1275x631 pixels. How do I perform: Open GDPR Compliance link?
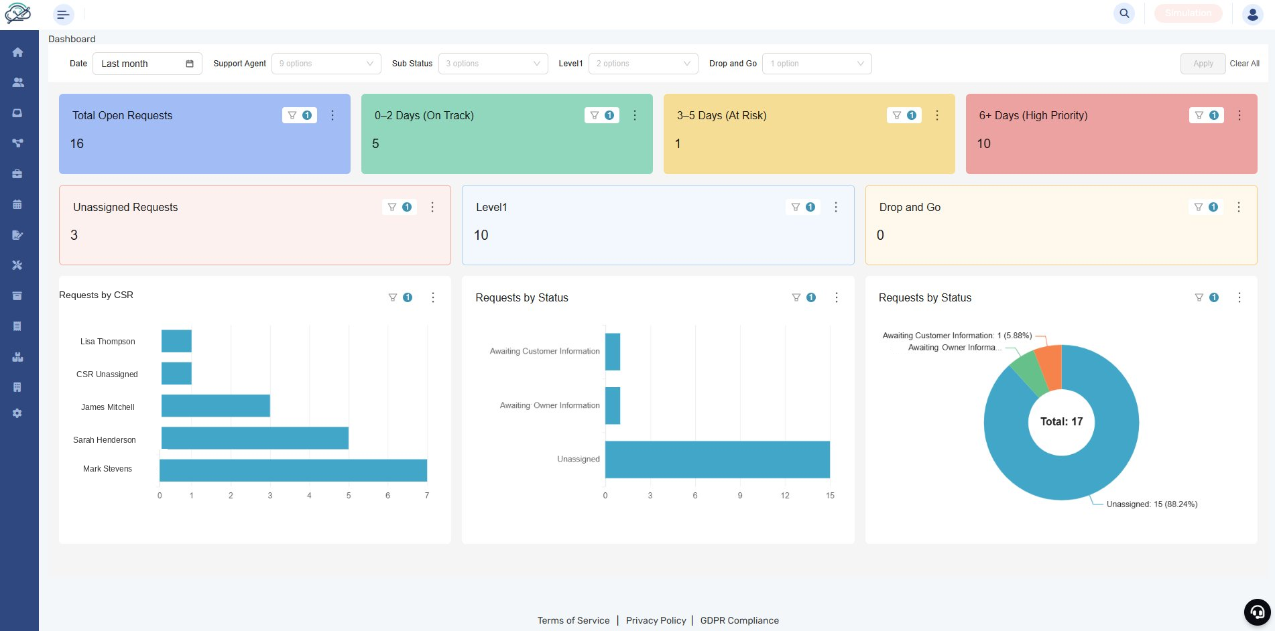(739, 620)
